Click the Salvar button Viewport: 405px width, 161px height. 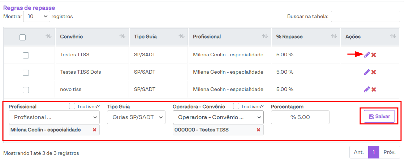click(379, 117)
